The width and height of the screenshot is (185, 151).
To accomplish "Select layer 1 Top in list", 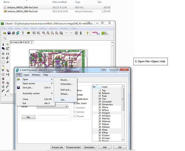I will click(x=107, y=90).
